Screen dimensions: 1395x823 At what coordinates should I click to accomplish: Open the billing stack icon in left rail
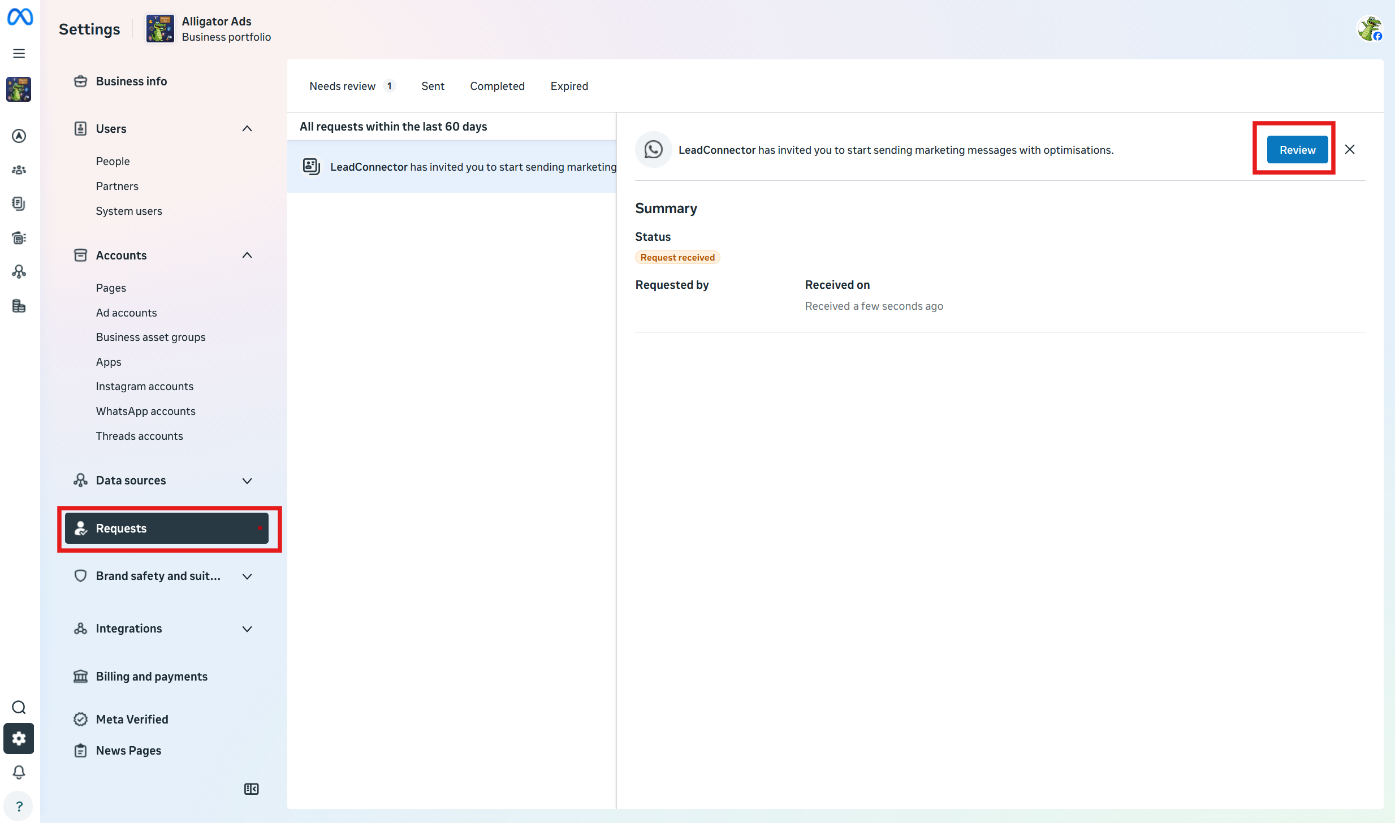point(19,306)
